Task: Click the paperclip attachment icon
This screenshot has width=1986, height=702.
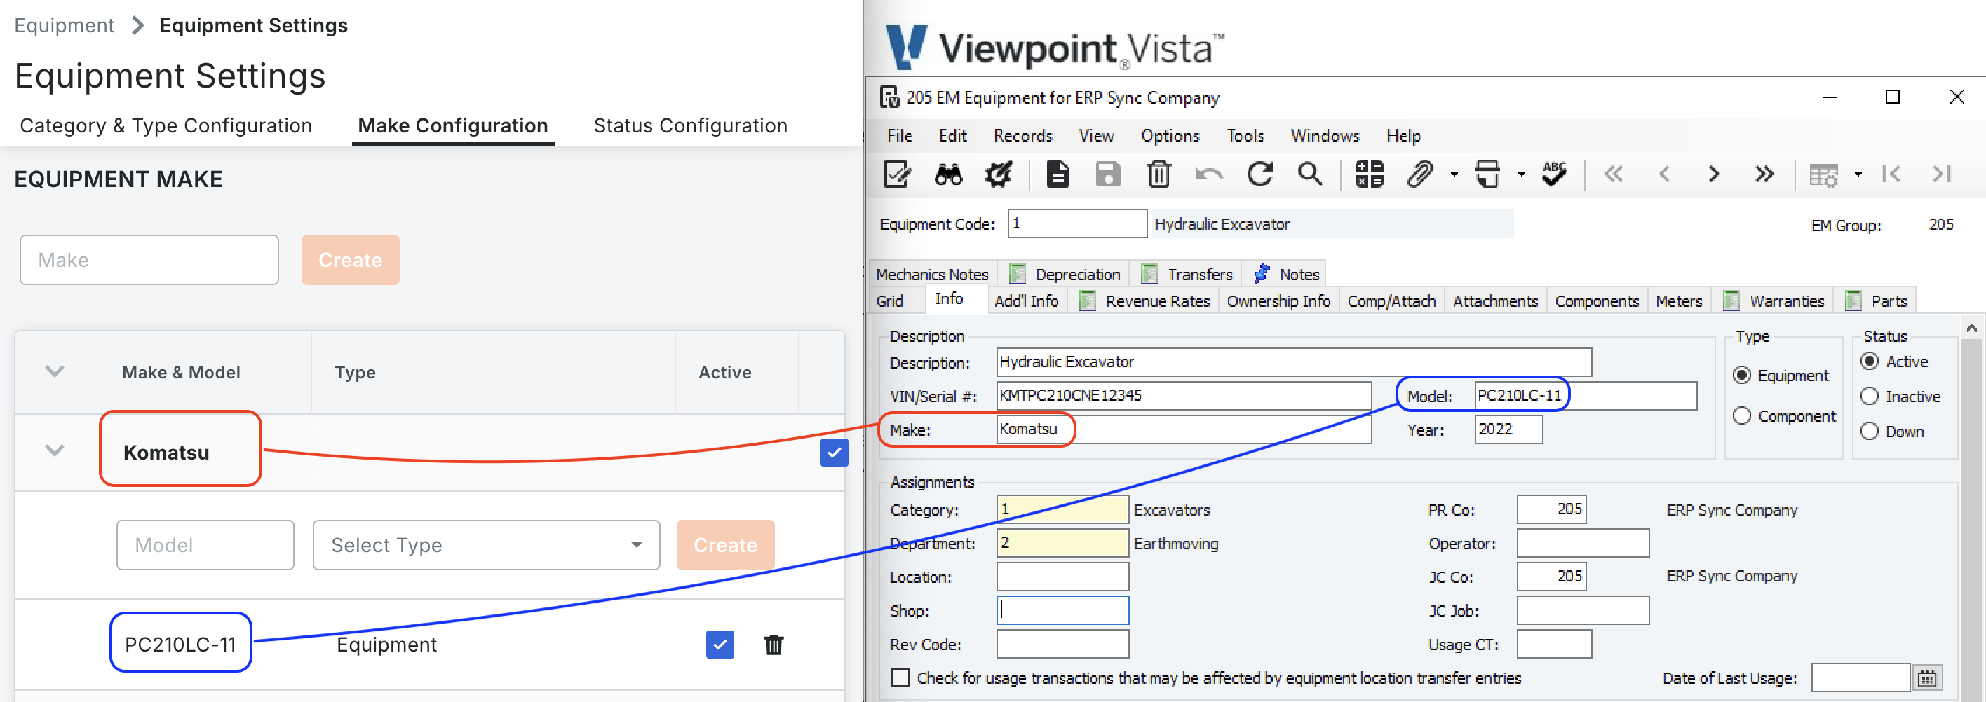Action: coord(1419,174)
